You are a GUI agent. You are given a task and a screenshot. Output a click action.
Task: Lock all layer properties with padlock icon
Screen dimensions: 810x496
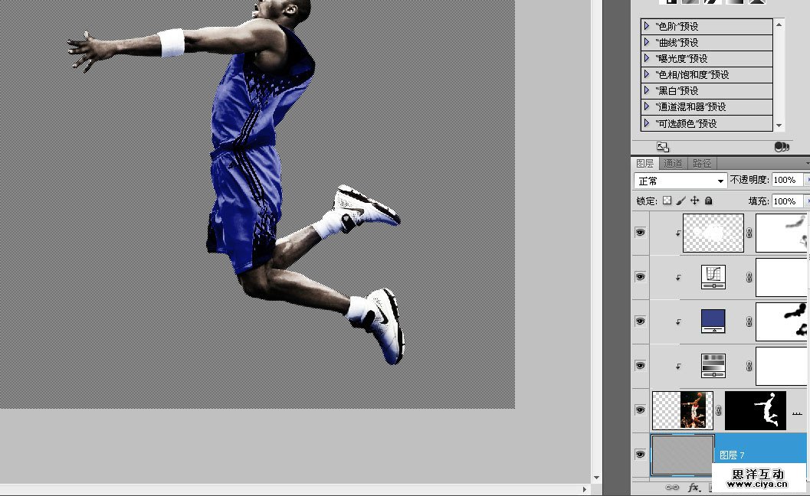709,201
